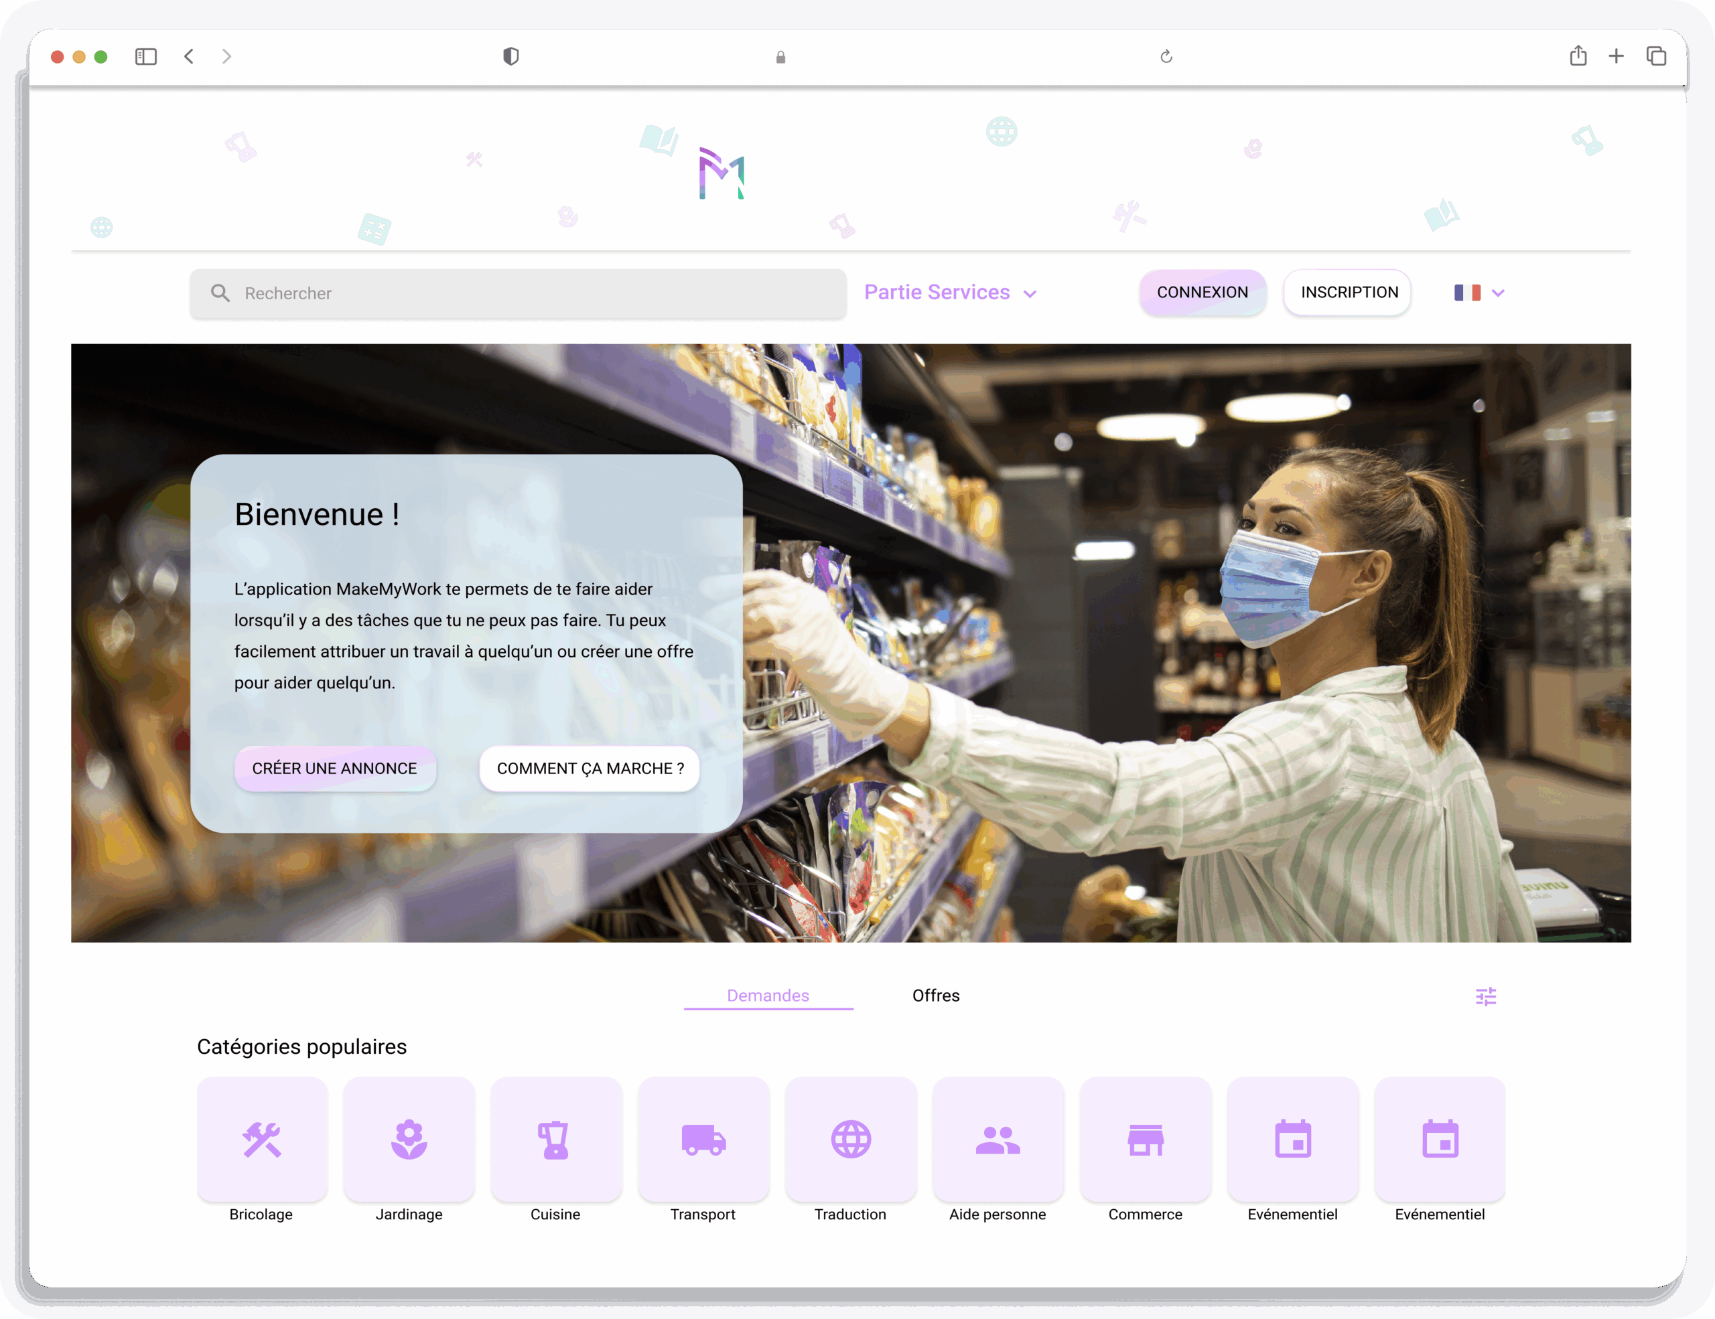Open a new browser tab
Image resolution: width=1715 pixels, height=1319 pixels.
[x=1616, y=56]
